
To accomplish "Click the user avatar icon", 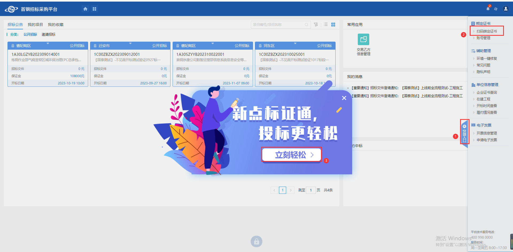I will click(x=506, y=9).
